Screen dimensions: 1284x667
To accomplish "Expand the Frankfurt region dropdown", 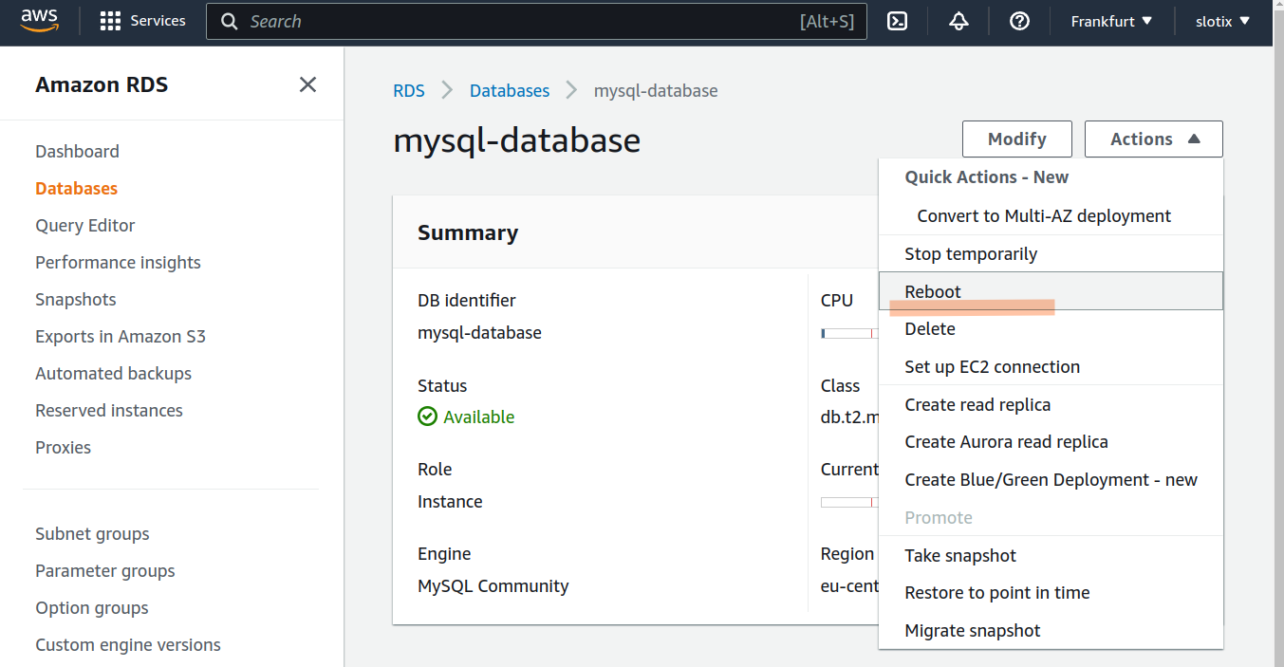I will pos(1111,21).
